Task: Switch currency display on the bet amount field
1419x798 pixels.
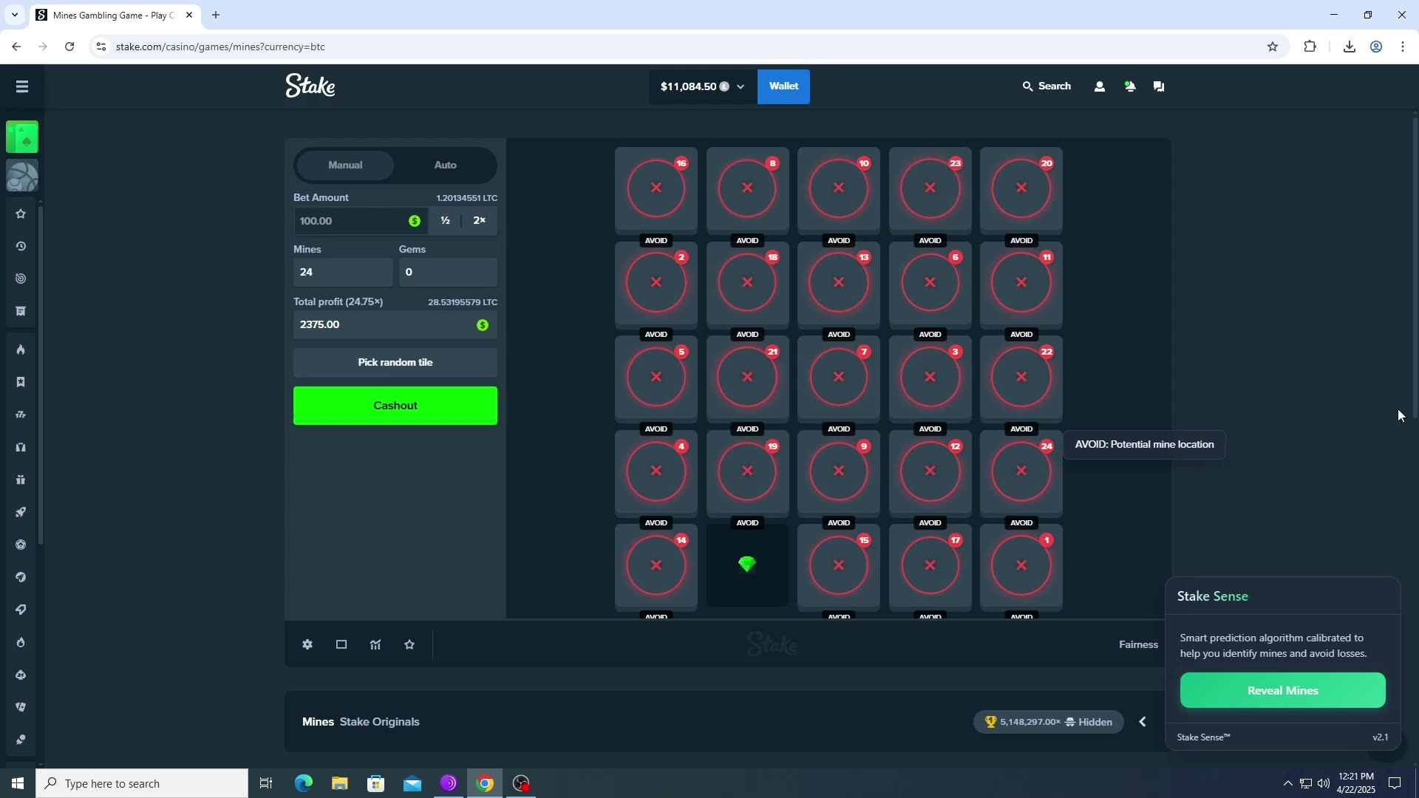Action: click(x=415, y=220)
